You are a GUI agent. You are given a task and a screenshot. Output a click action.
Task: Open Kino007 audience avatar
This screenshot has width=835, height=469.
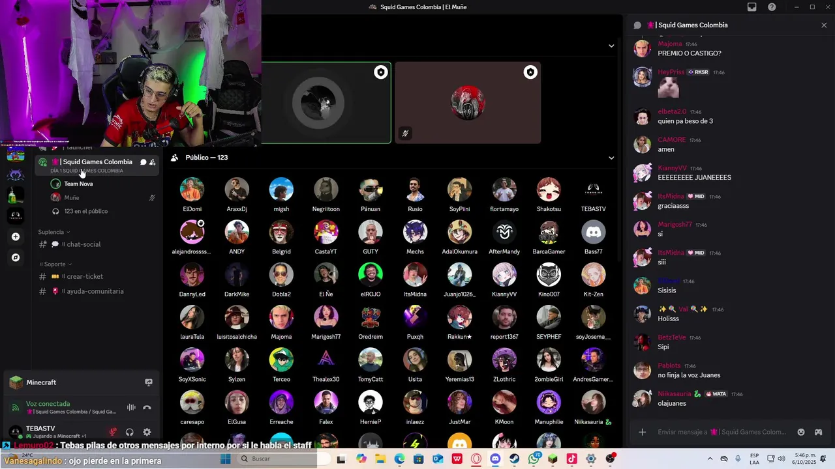(x=549, y=275)
